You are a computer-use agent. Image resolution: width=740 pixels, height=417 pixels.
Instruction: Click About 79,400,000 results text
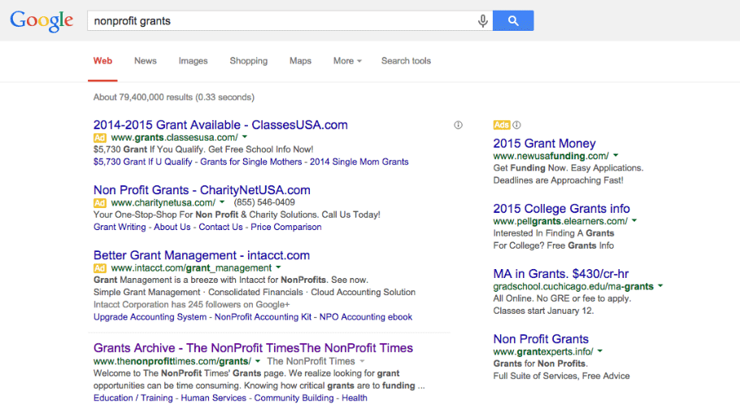174,98
